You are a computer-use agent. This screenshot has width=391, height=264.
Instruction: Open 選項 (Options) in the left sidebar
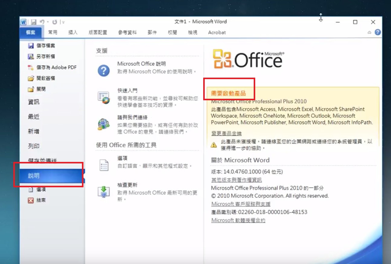[x=37, y=189]
